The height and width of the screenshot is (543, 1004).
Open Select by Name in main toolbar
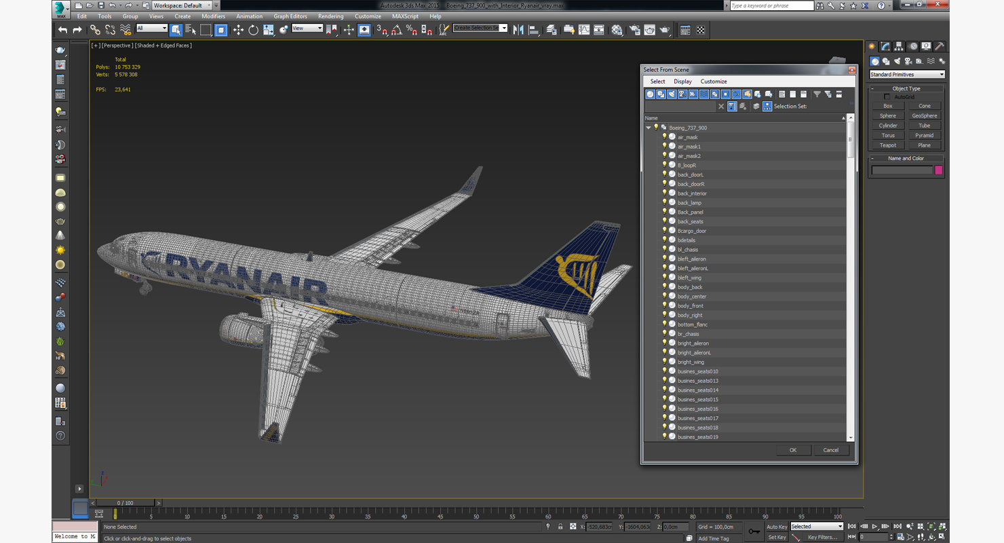point(191,30)
